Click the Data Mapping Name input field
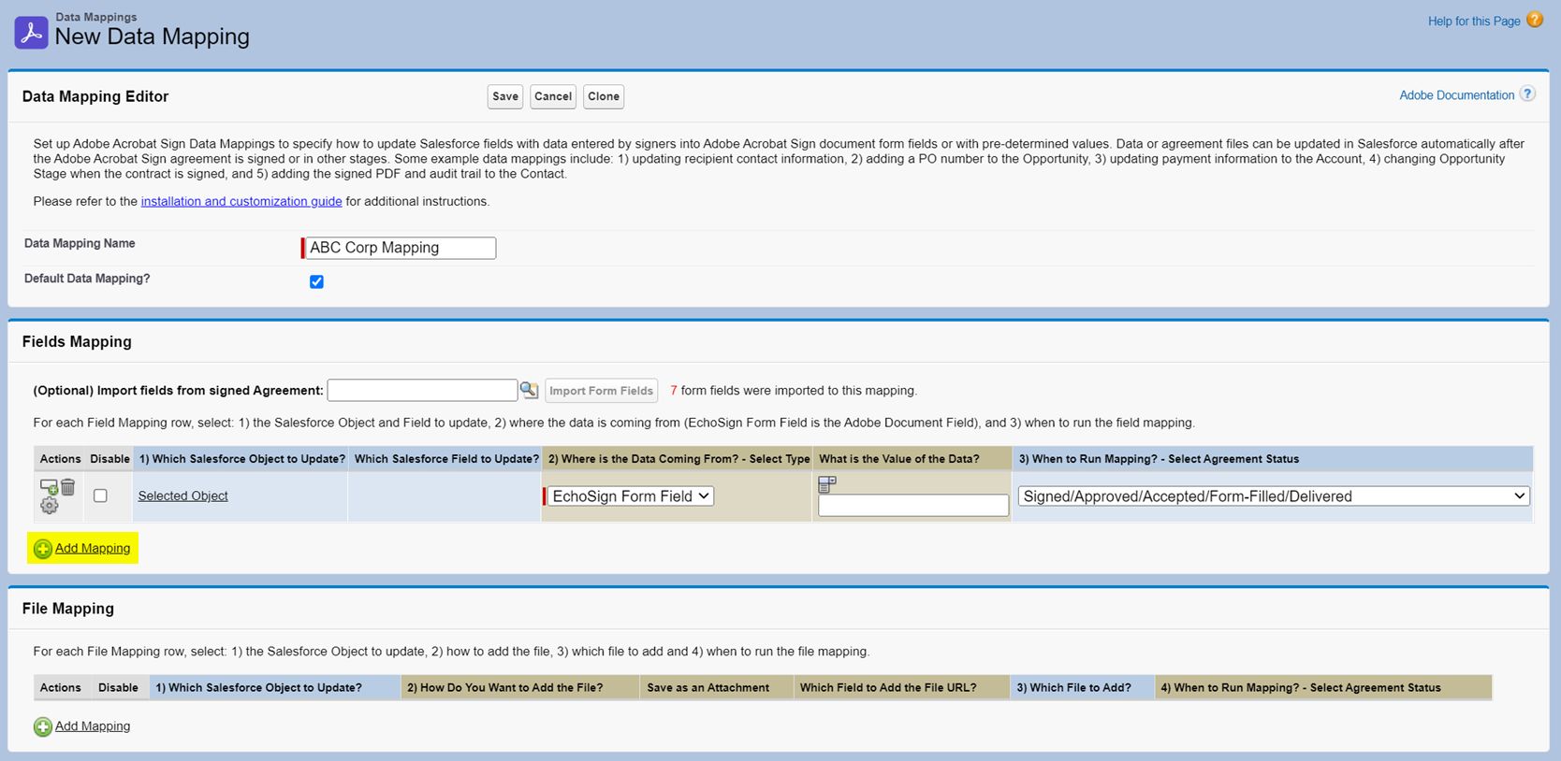The image size is (1561, 761). (401, 248)
